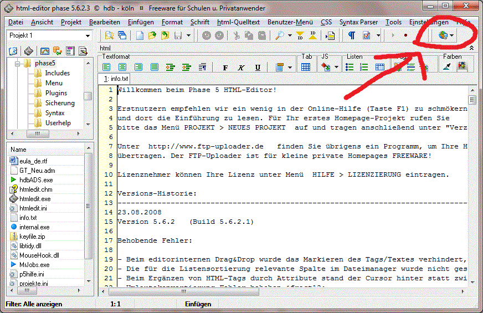Click the save floppy disk icon
This screenshot has height=313, width=483.
pyautogui.click(x=178, y=35)
